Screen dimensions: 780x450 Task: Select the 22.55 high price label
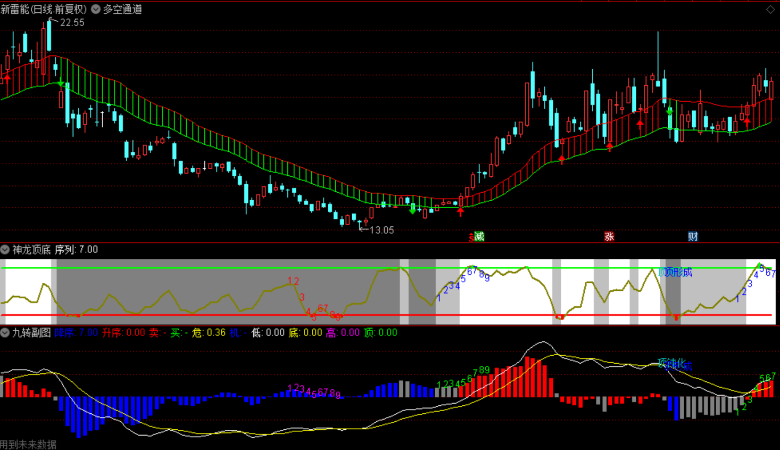click(72, 22)
